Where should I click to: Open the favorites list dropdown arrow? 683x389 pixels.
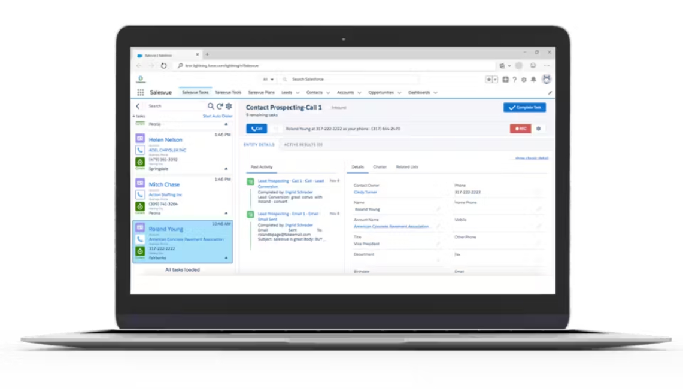point(495,79)
